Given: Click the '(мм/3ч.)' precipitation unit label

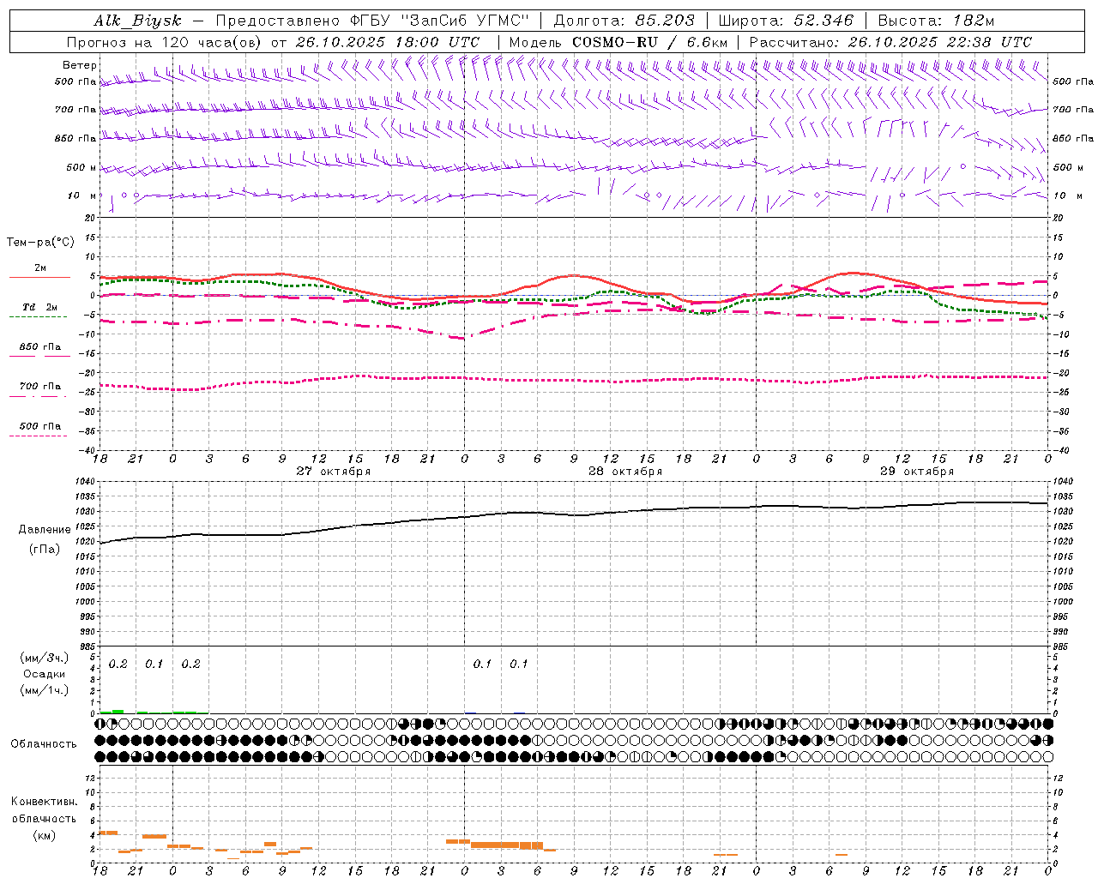Looking at the screenshot, I should pos(45,658).
